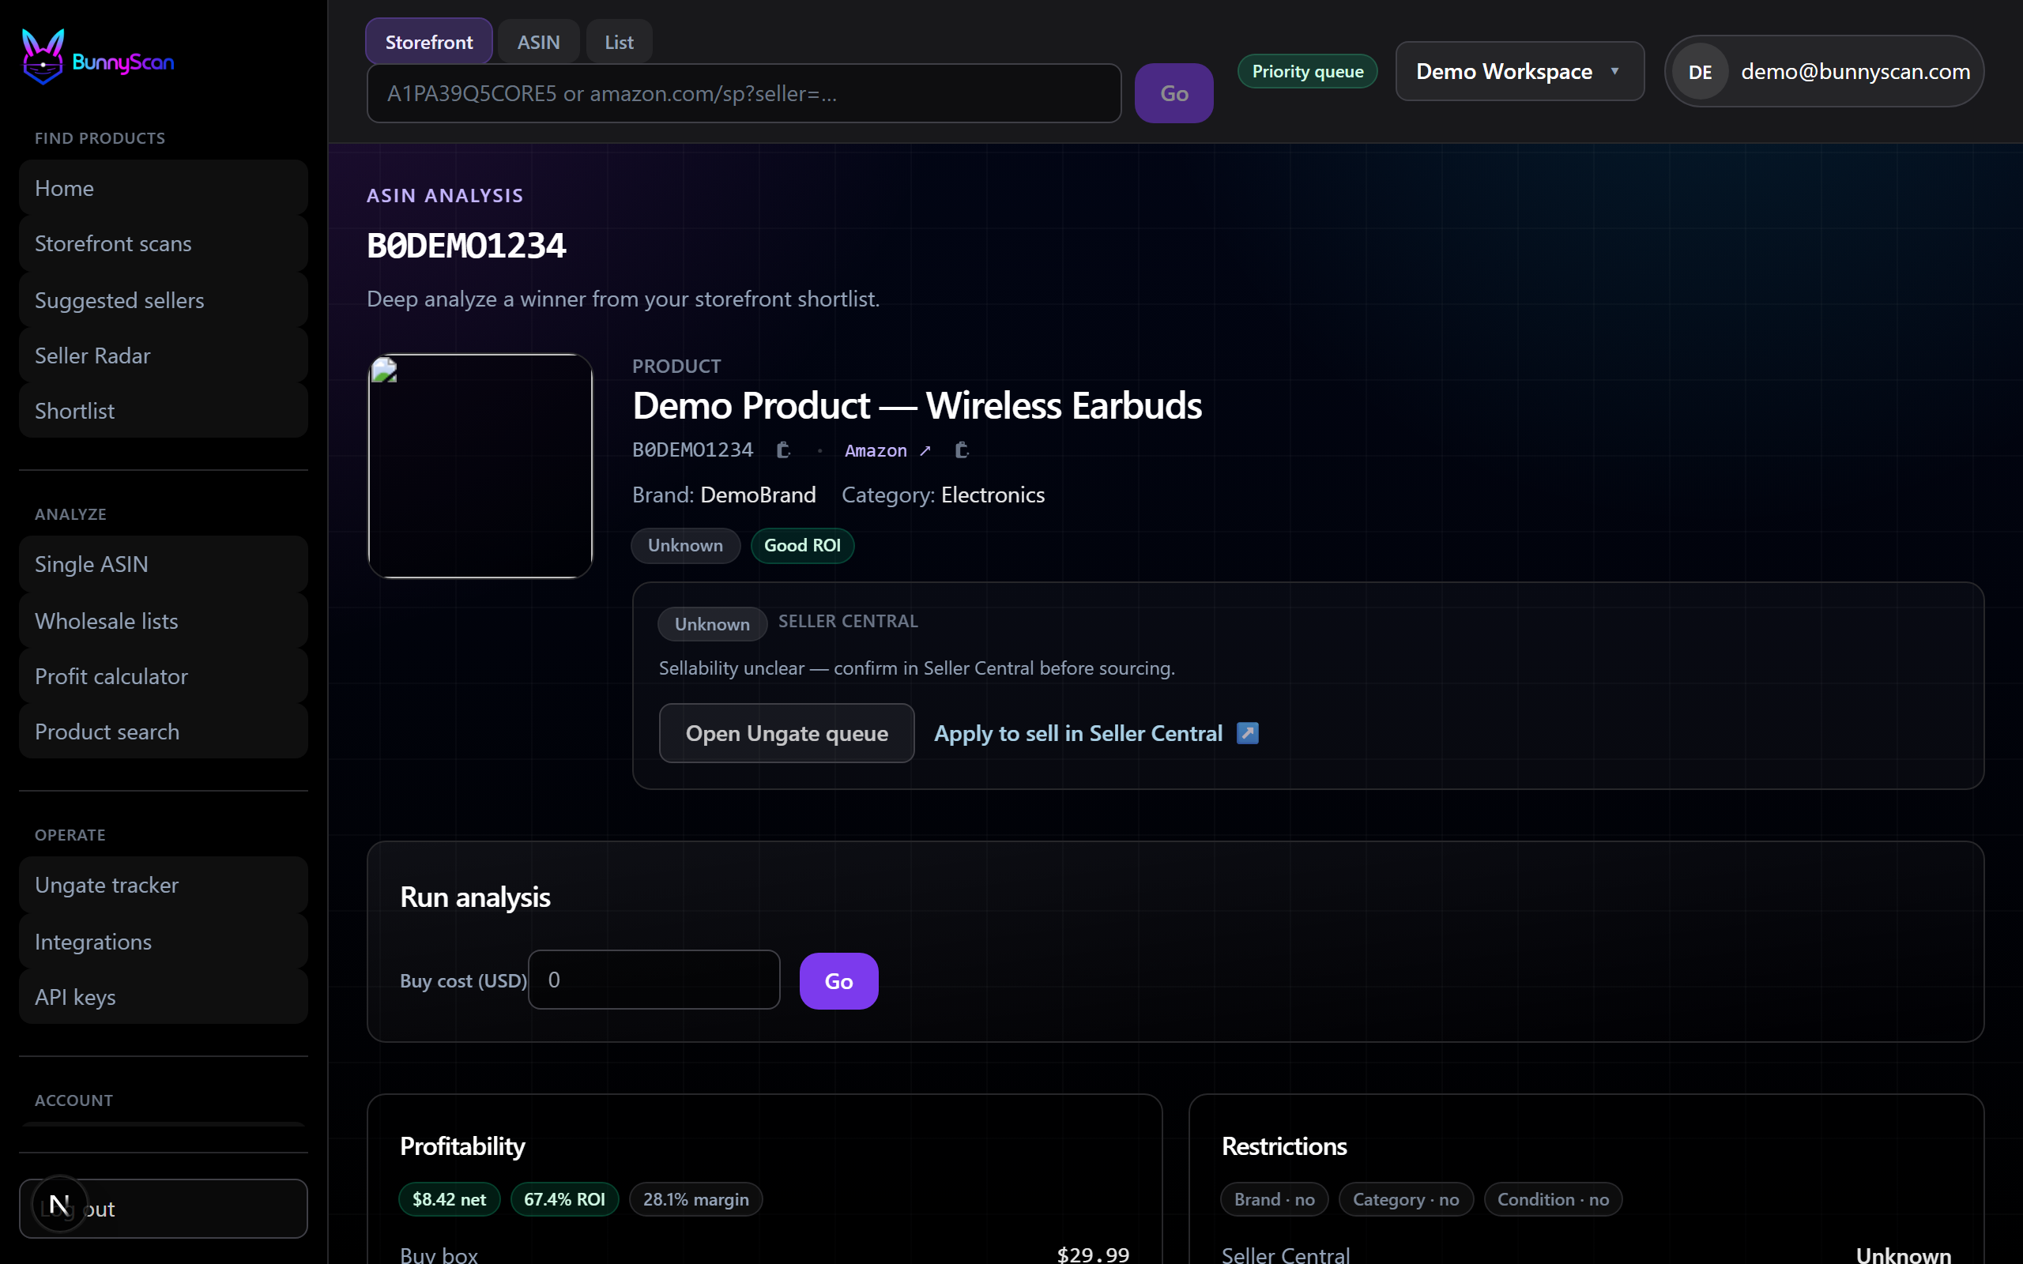The height and width of the screenshot is (1264, 2023).
Task: Open Home in the sidebar
Action: pyautogui.click(x=163, y=188)
